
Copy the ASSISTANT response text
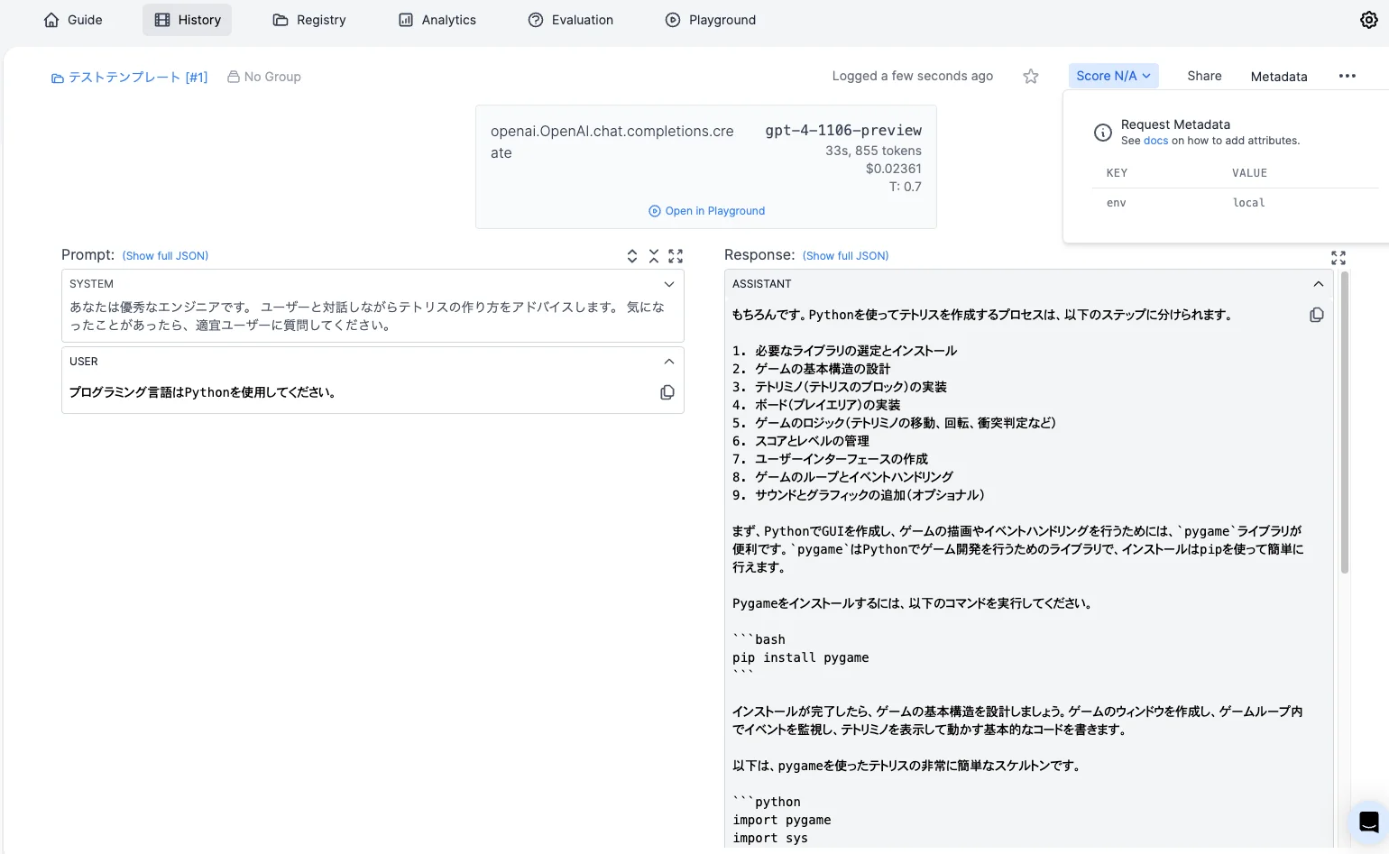click(1317, 315)
